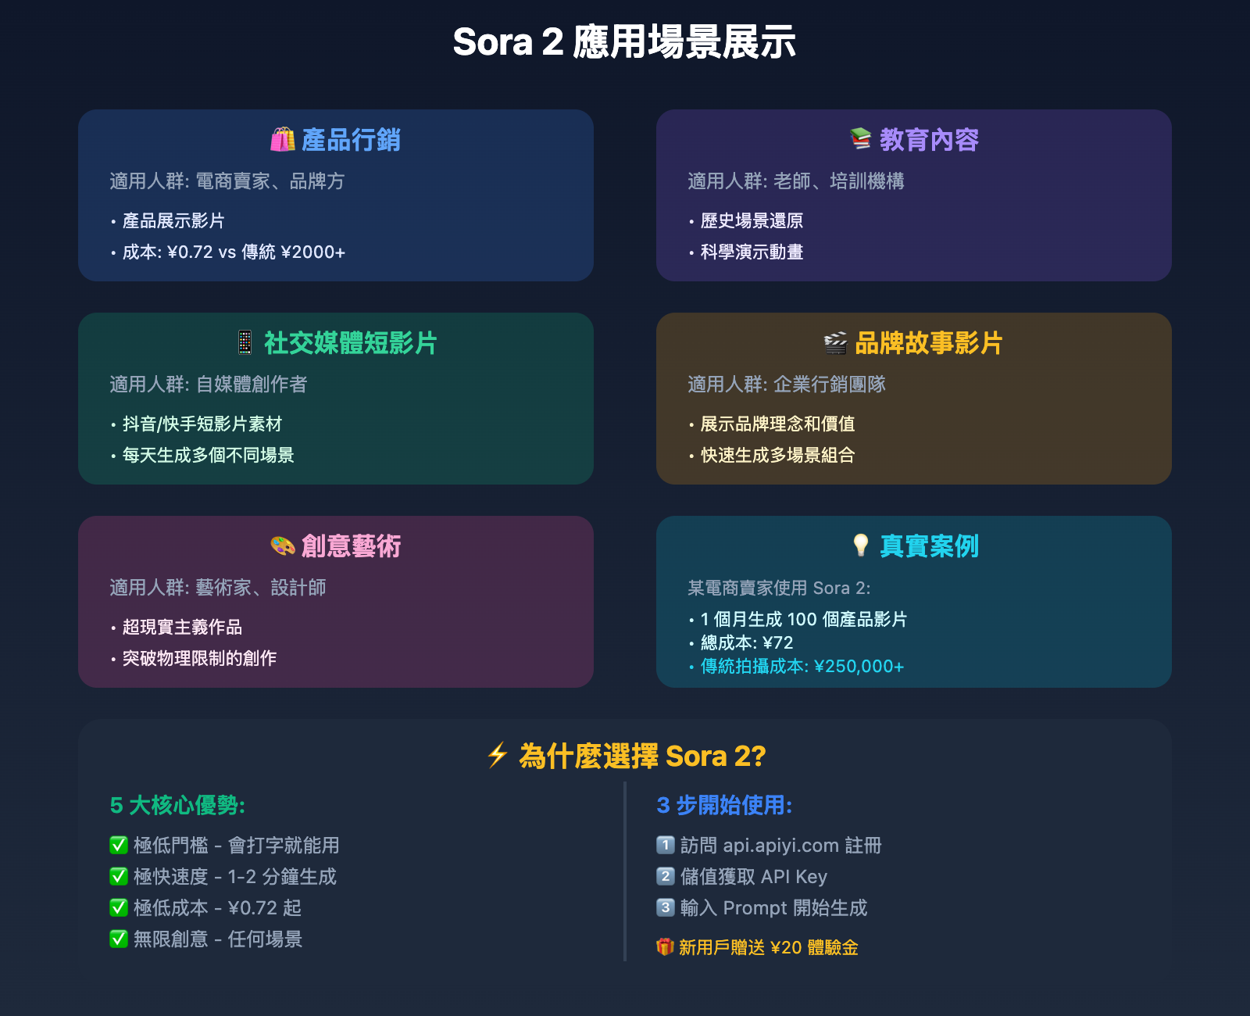The image size is (1250, 1016).
Task: Click the phone icon beside 社交媒體短影片
Action: (x=245, y=342)
